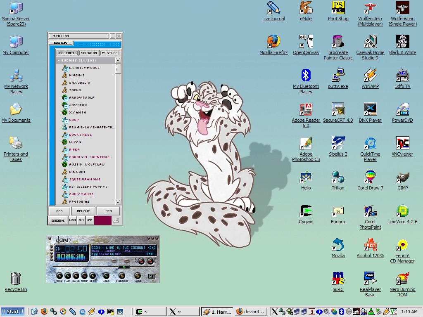Toggle MSN connection in Trillian
The image size is (423, 317).
tap(72, 220)
